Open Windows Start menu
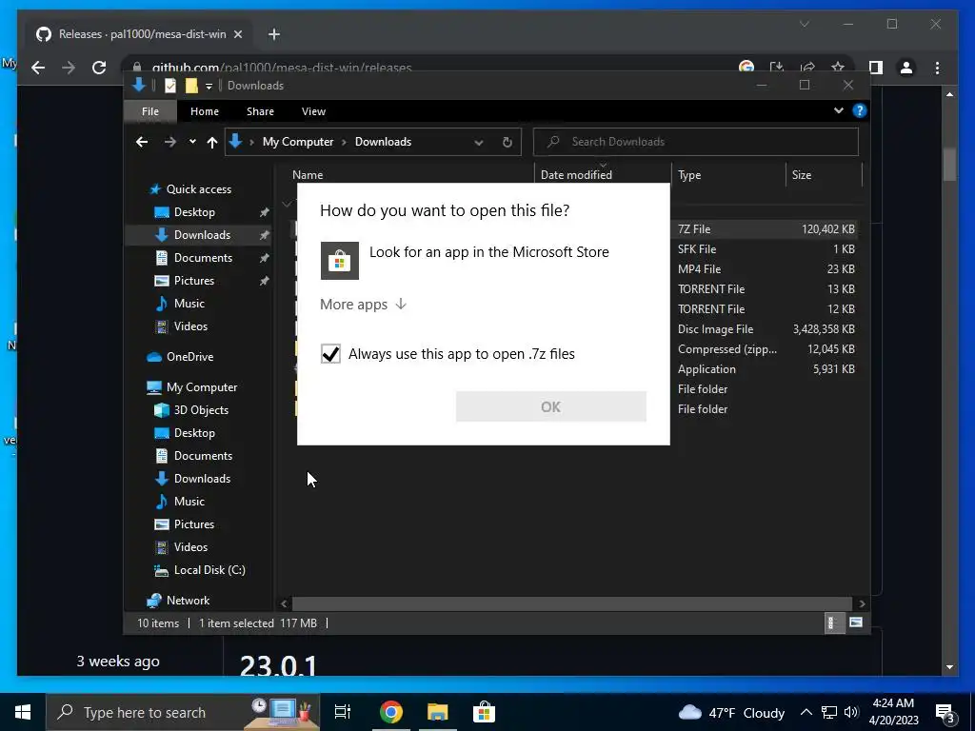Viewport: 975px width, 731px height. [x=23, y=712]
